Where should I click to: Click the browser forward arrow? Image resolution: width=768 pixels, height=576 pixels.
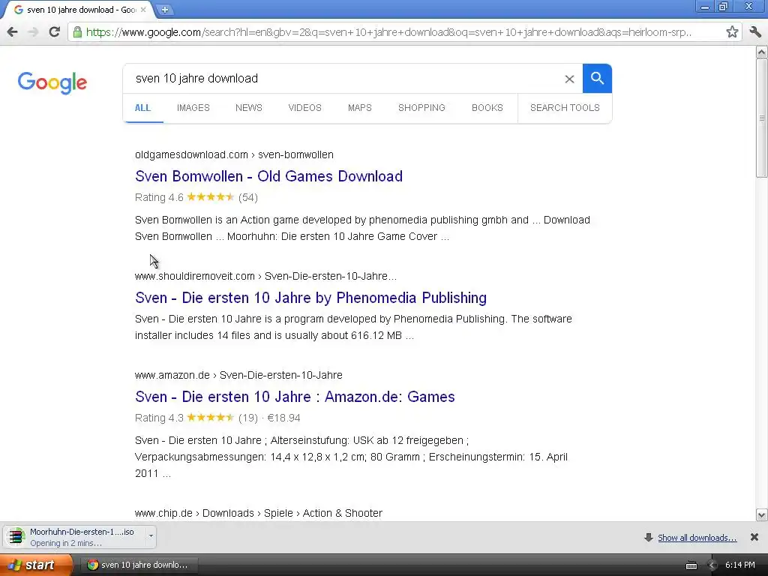click(x=33, y=32)
